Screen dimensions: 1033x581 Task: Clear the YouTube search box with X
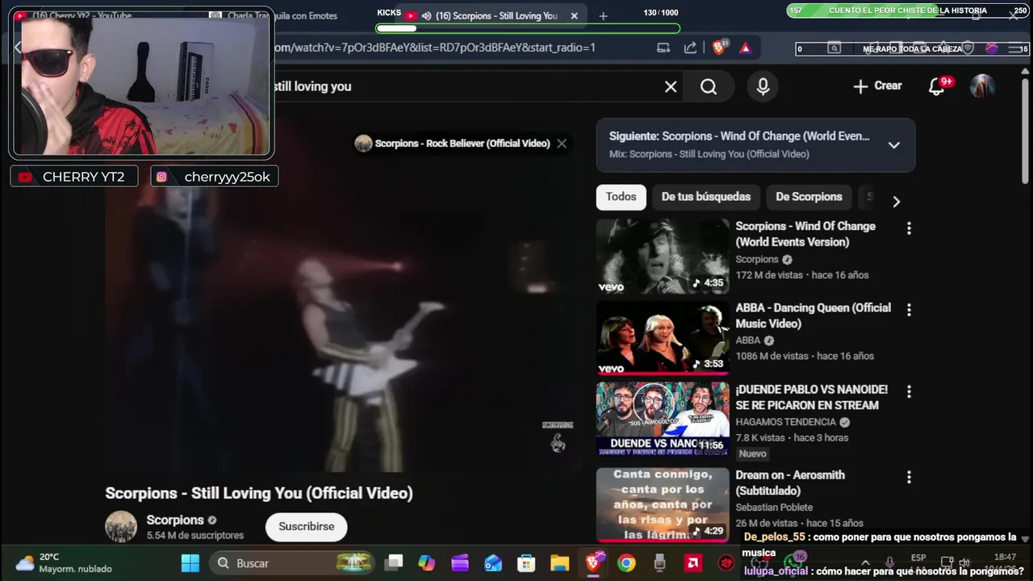(x=671, y=86)
